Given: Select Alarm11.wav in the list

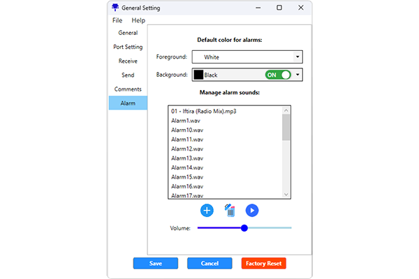Looking at the screenshot, I should pos(226,139).
